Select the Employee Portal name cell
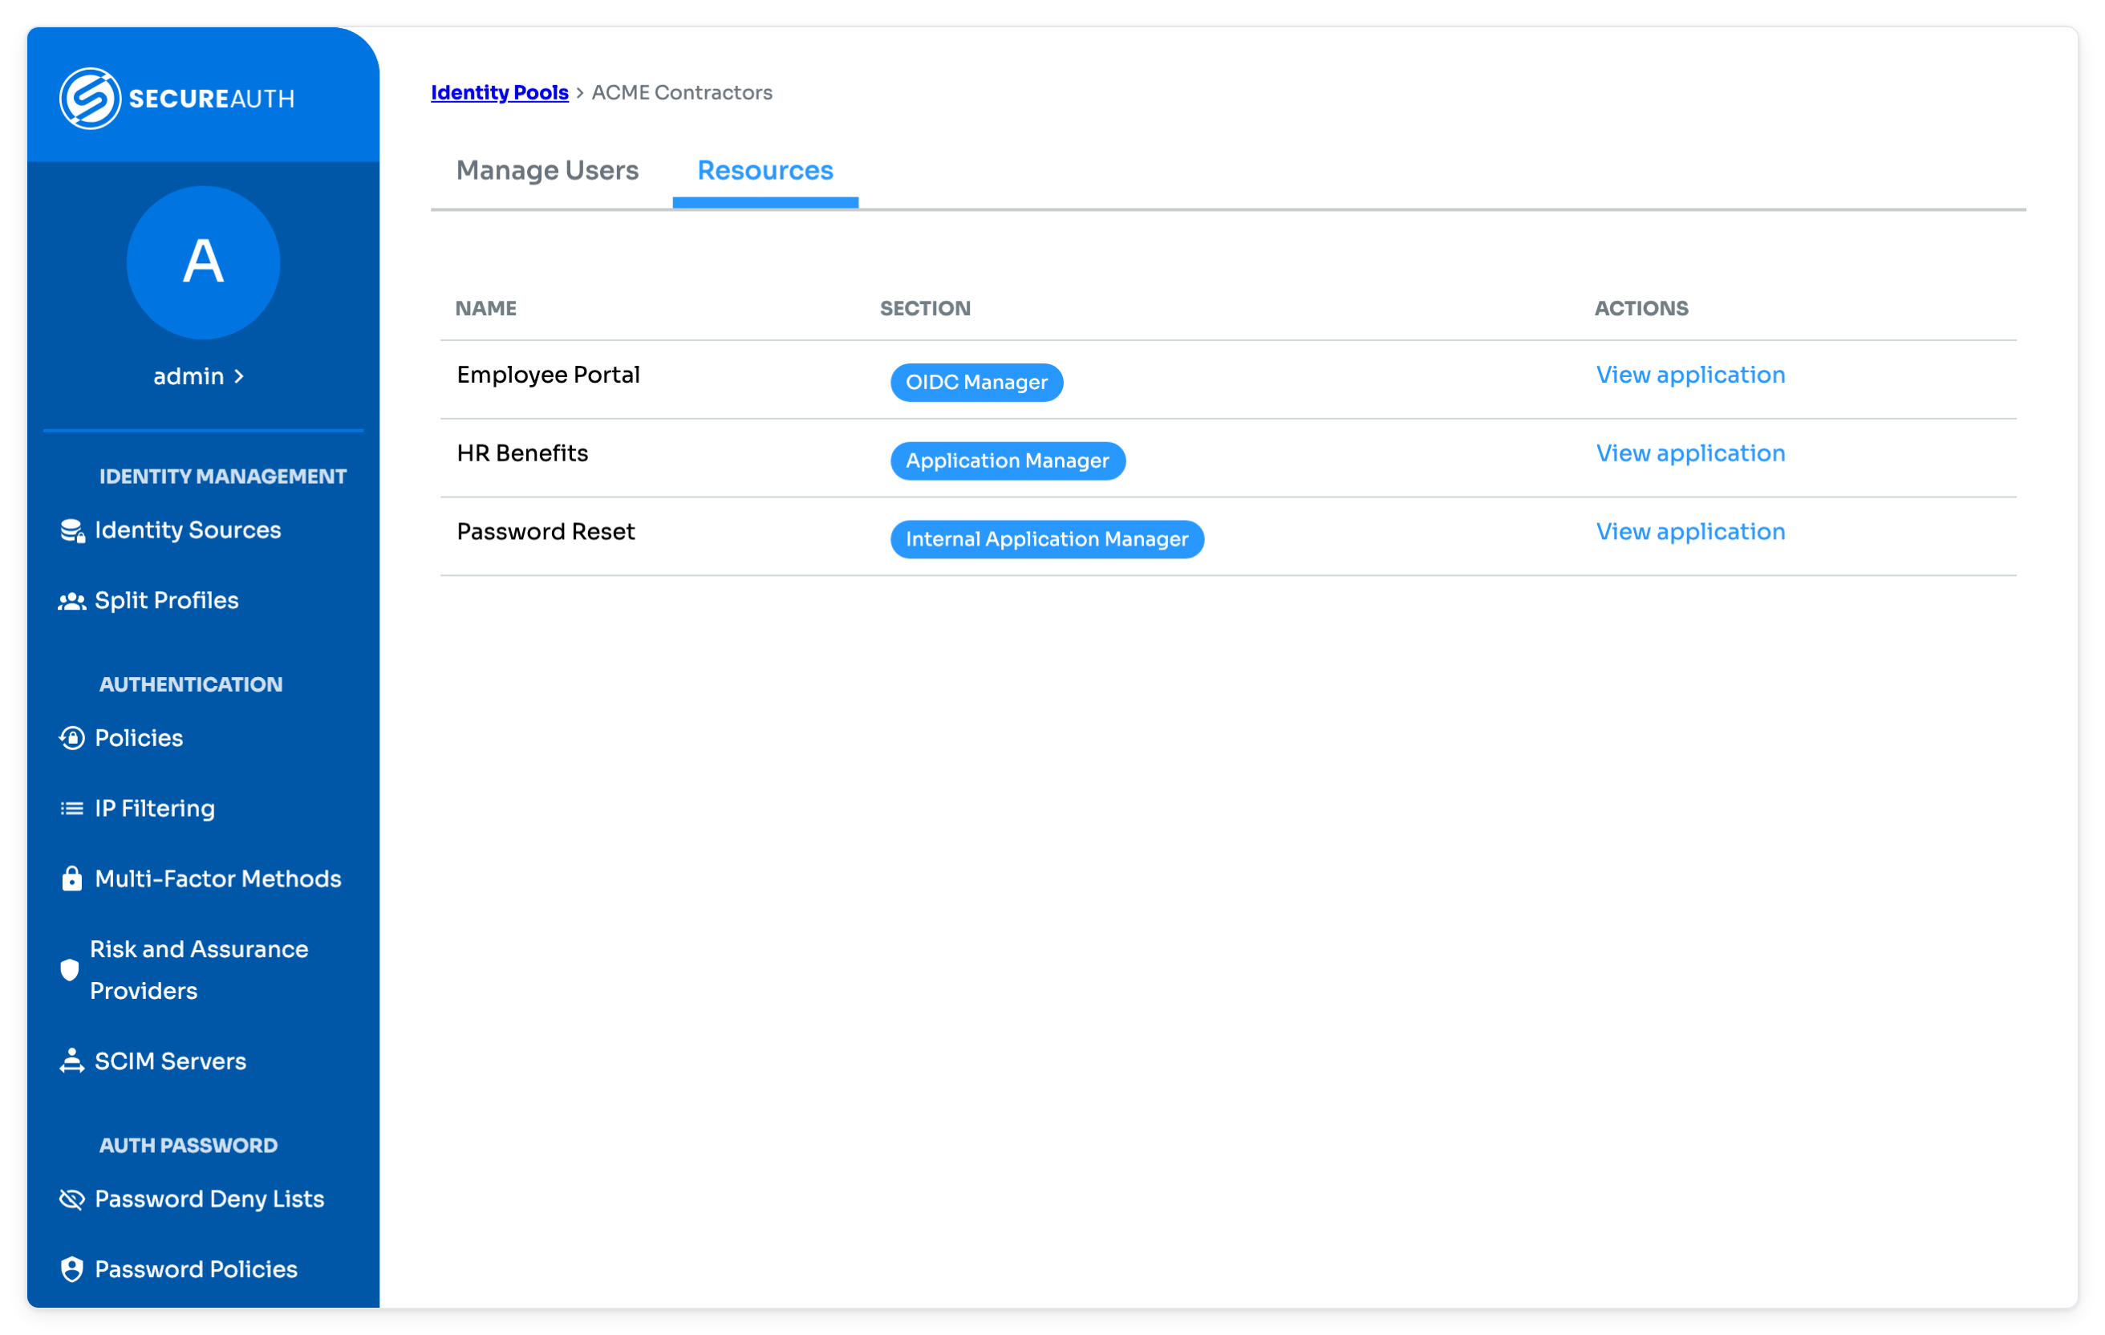This screenshot has width=2105, height=1335. pyautogui.click(x=548, y=375)
